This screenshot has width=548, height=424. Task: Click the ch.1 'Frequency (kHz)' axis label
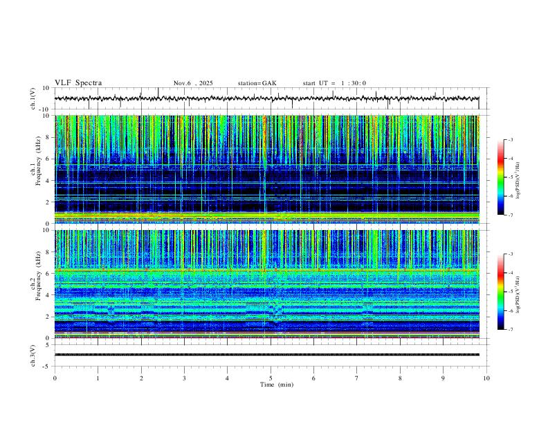(38, 161)
